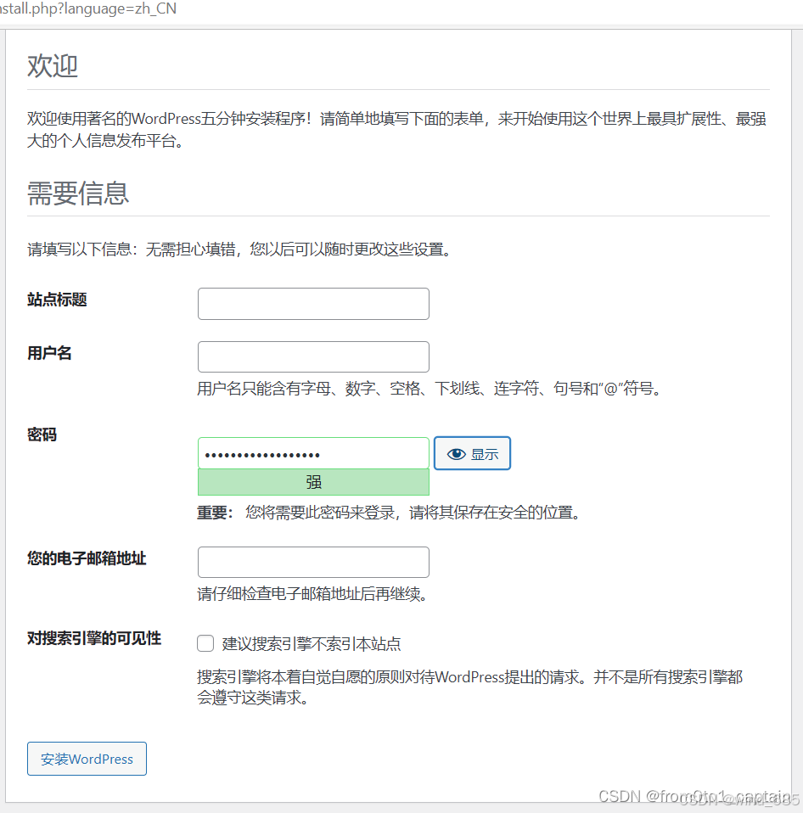Click the 欢迎 heading
This screenshot has height=813, width=803.
(53, 66)
